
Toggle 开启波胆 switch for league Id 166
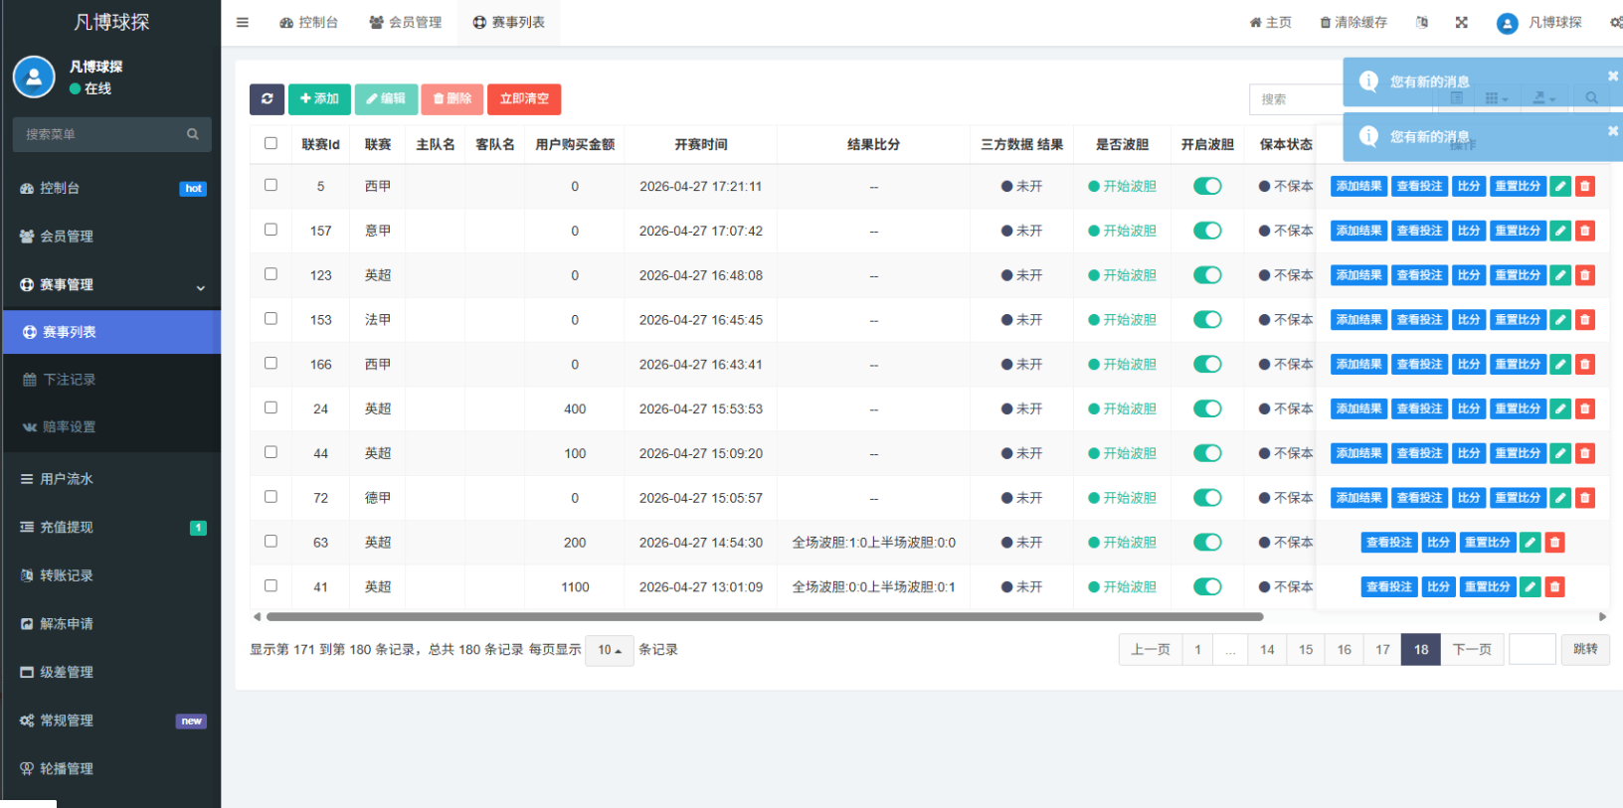coord(1207,365)
